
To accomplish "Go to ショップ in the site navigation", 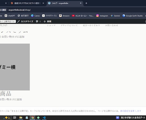I will coord(51,25).
